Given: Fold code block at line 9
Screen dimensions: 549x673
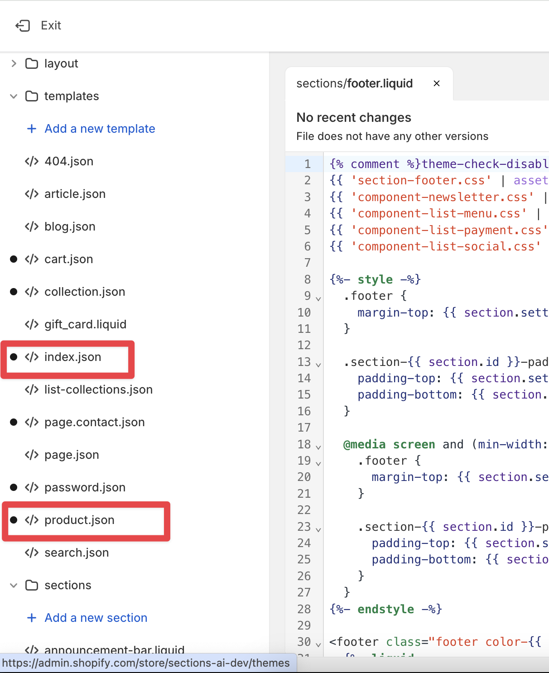Looking at the screenshot, I should (318, 298).
